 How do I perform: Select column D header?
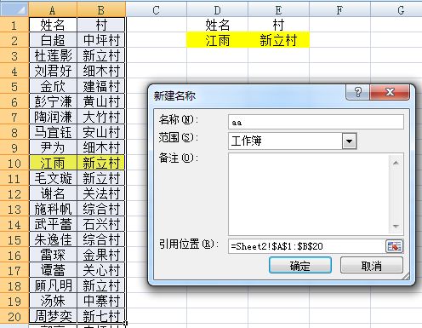pyautogui.click(x=217, y=10)
